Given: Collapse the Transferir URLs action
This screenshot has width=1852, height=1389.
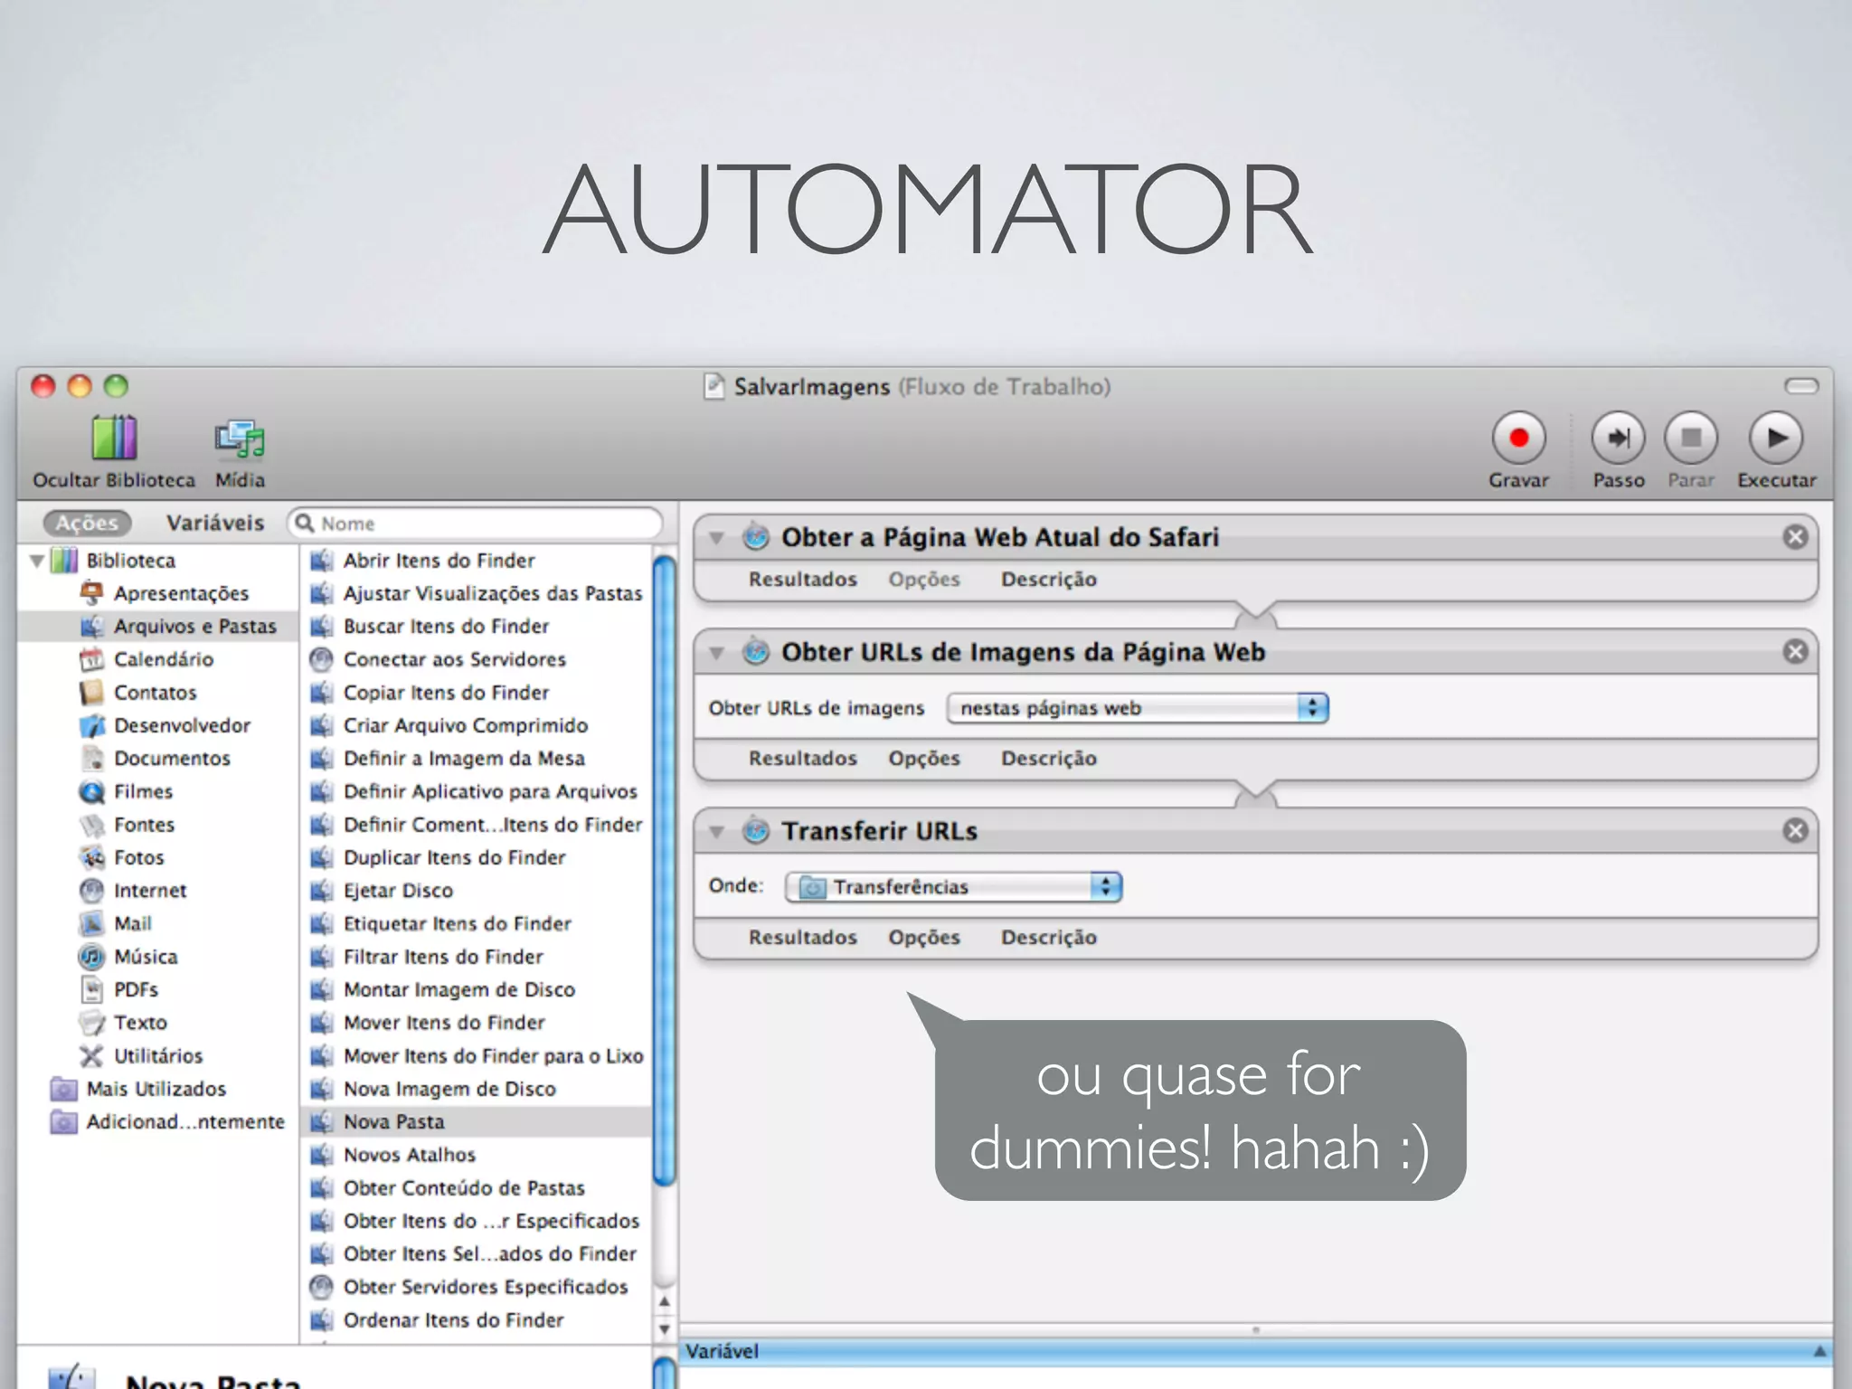Looking at the screenshot, I should (x=716, y=831).
